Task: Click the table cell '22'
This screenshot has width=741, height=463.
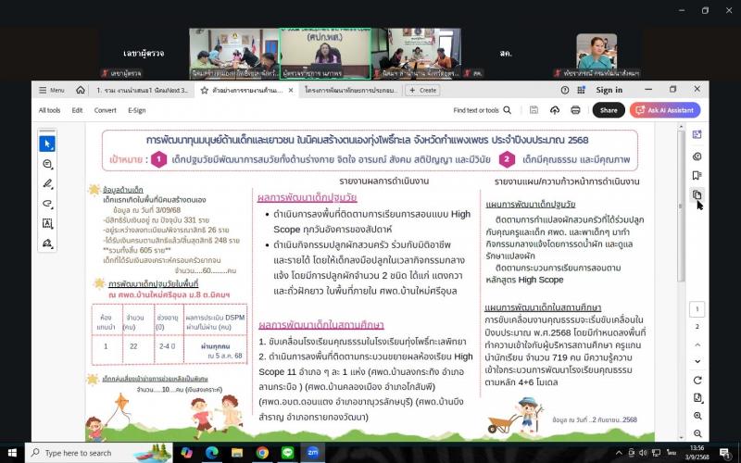Action: coord(133,346)
